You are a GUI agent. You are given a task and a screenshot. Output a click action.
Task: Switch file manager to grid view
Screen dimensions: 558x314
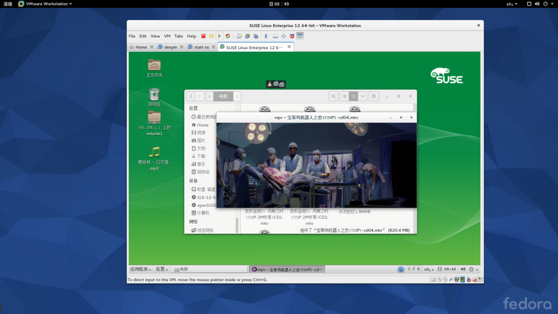pos(353,96)
